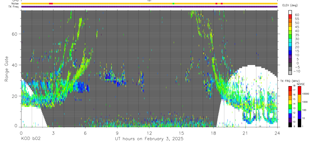Viewport: 312px width, 144px height.
Task: Click the green 100–1000 NOISE swatch
Action: coord(299,106)
